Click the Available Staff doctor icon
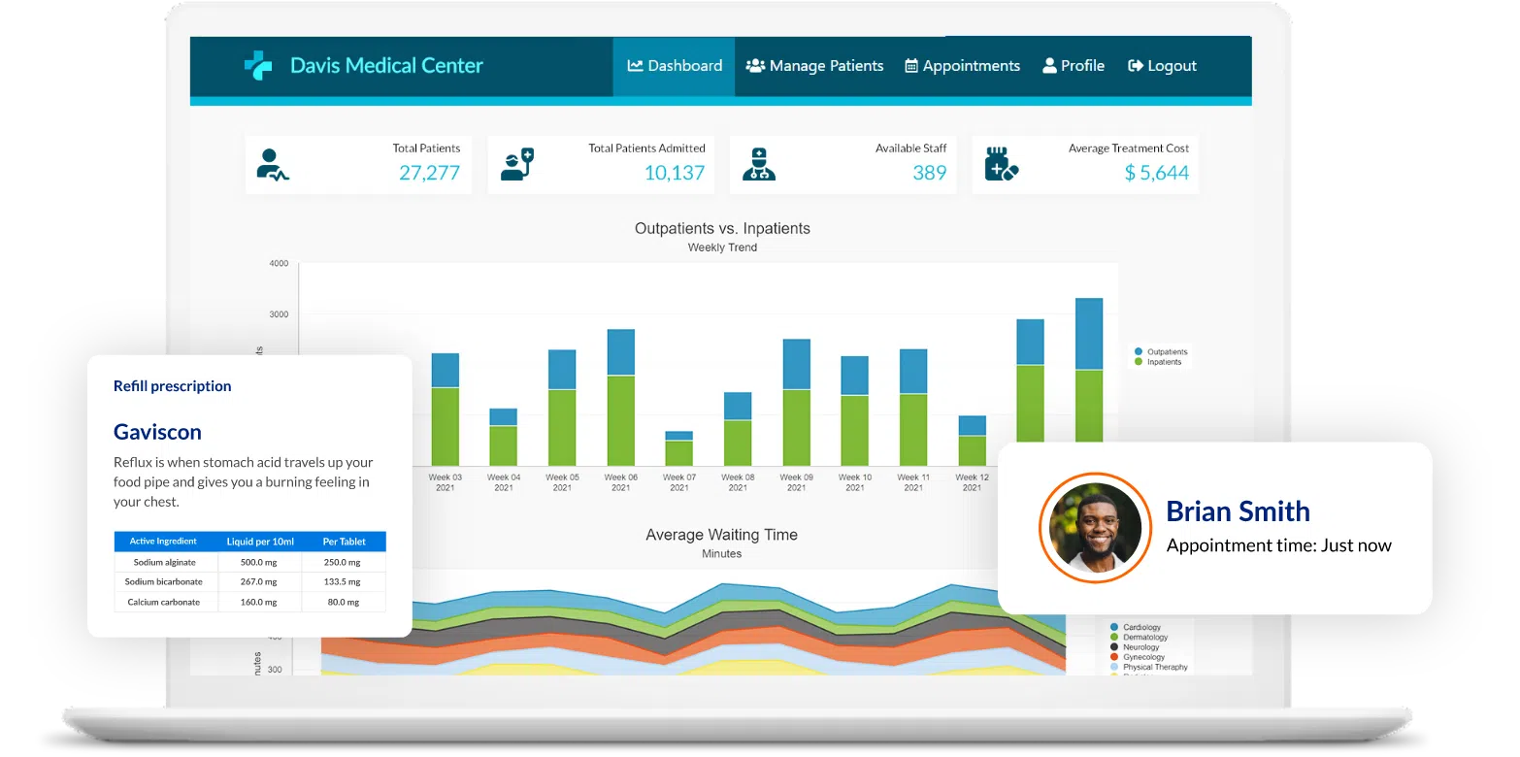The height and width of the screenshot is (757, 1520). pos(758,165)
